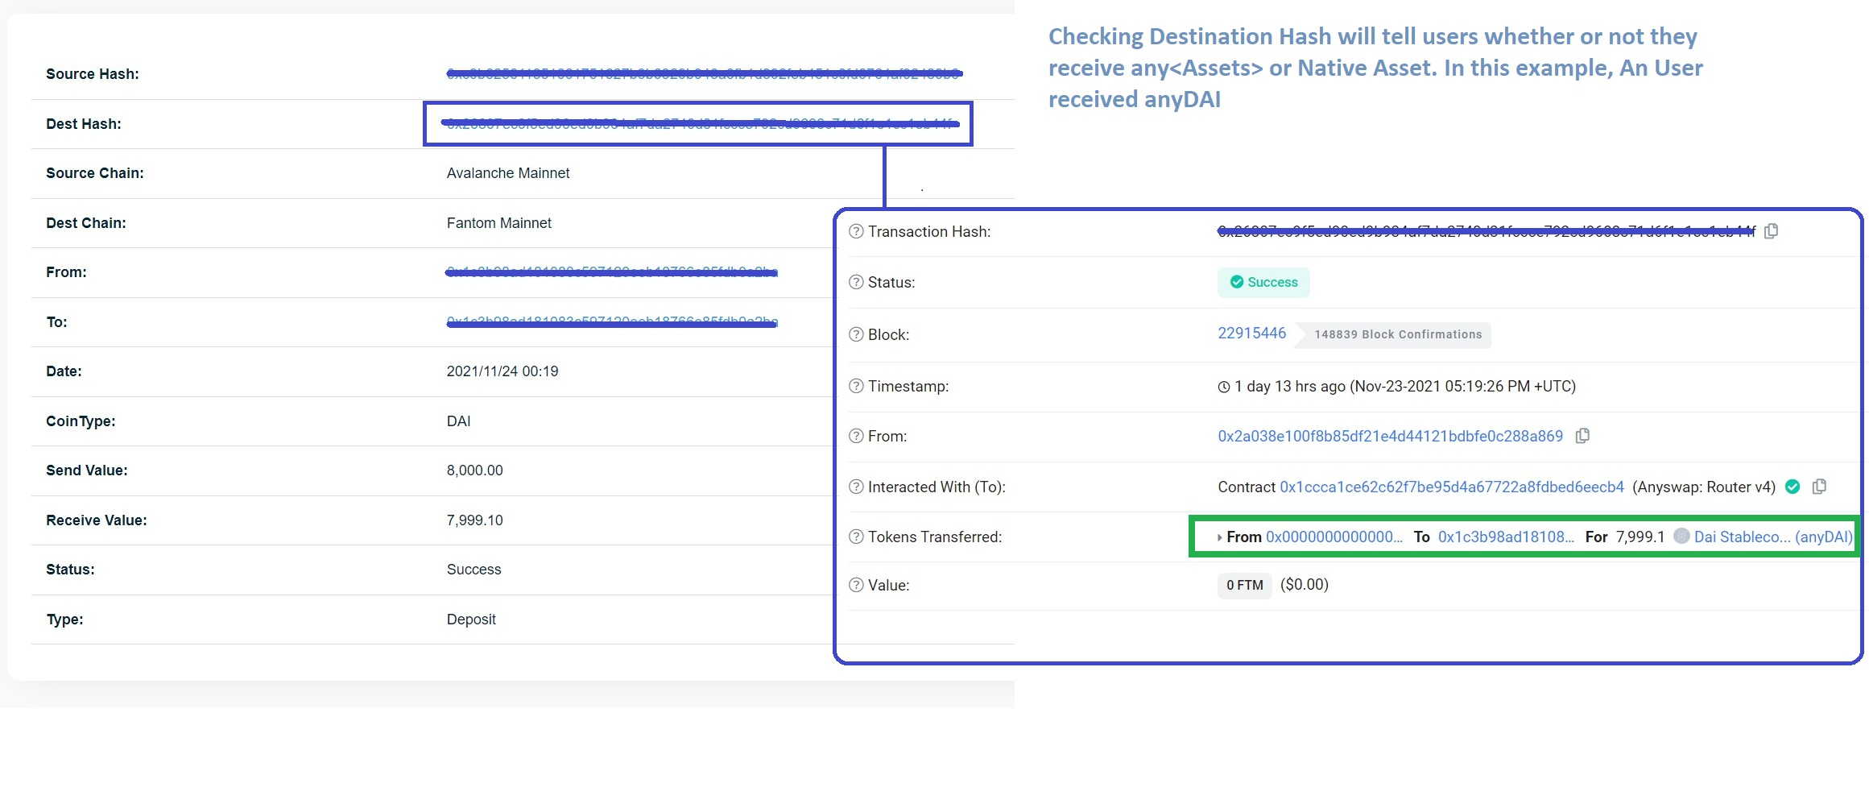Click the Source Hash link in left panel
This screenshot has width=1869, height=804.
704,74
